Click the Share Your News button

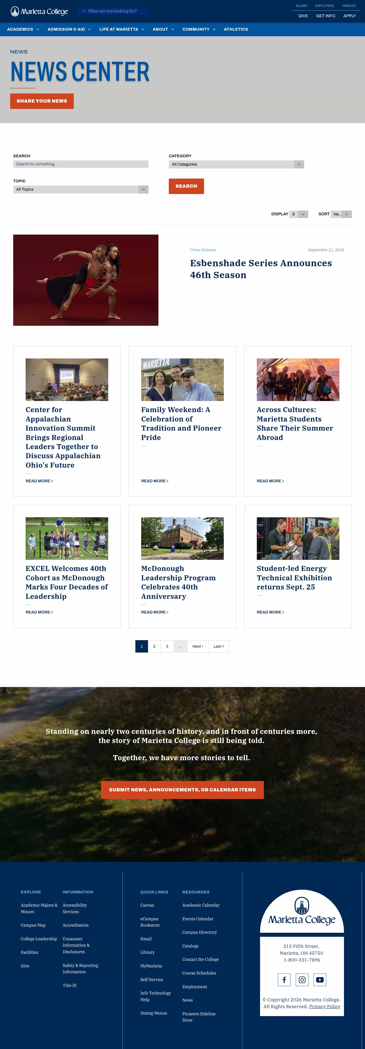[42, 101]
